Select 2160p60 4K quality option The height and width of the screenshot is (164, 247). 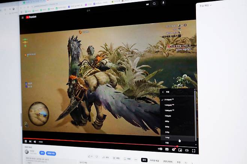pos(178,100)
